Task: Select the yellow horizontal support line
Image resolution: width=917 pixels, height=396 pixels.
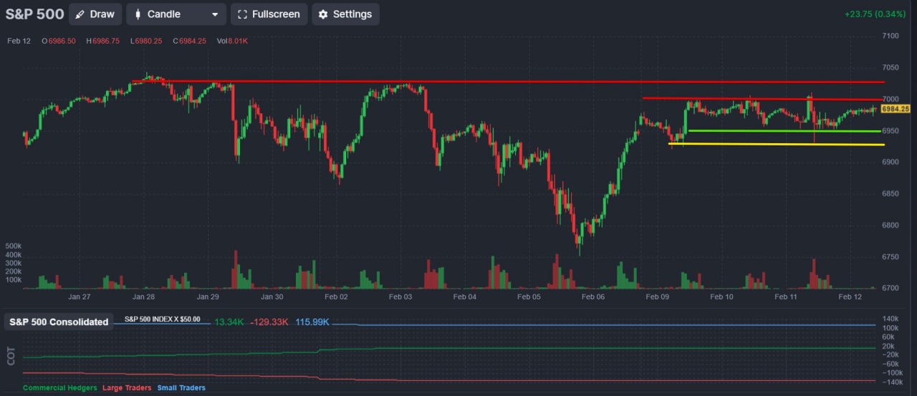Action: [777, 144]
